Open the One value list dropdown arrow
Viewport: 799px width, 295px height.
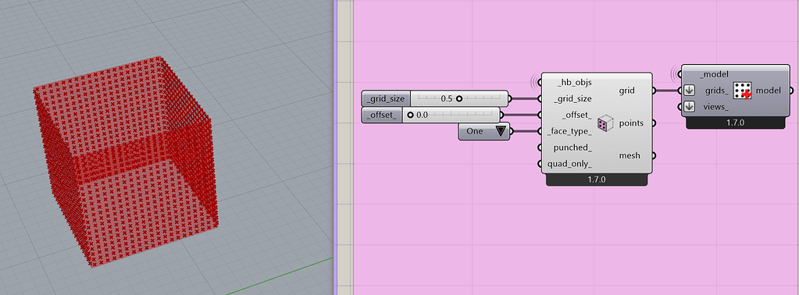coord(501,131)
